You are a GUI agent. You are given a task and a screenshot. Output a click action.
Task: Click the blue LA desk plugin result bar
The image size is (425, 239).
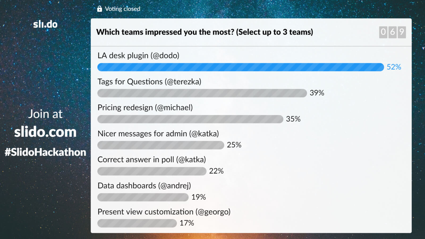(240, 67)
